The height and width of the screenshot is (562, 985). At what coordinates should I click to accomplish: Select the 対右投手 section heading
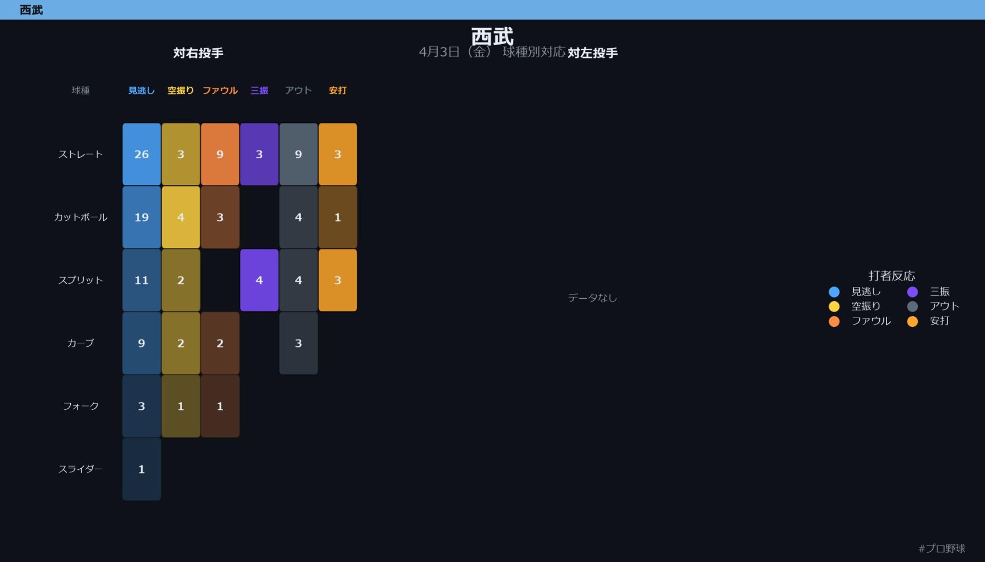click(198, 53)
